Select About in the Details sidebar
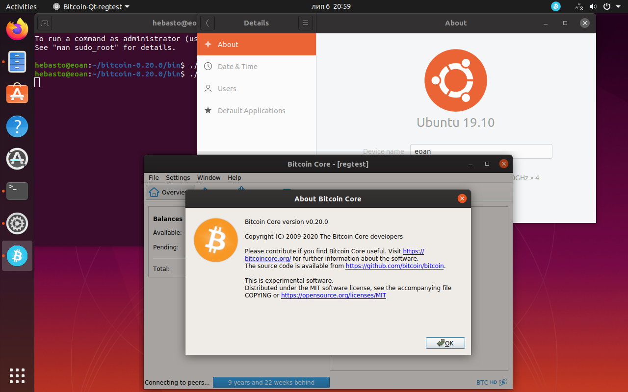This screenshot has height=392, width=628. 257,44
